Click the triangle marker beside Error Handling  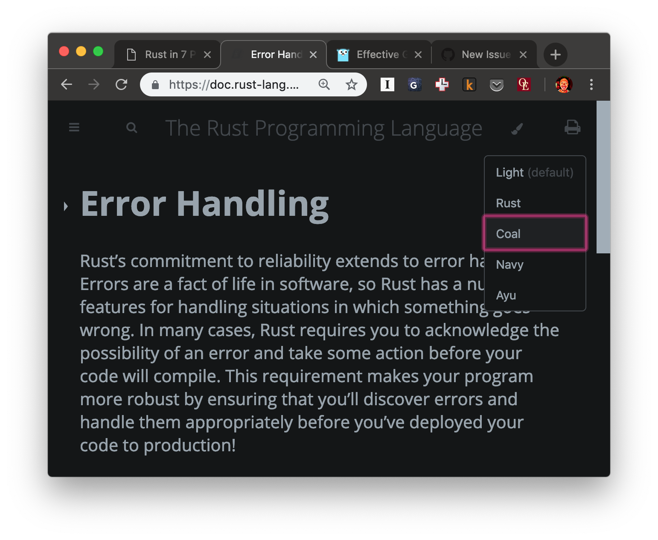(x=66, y=206)
